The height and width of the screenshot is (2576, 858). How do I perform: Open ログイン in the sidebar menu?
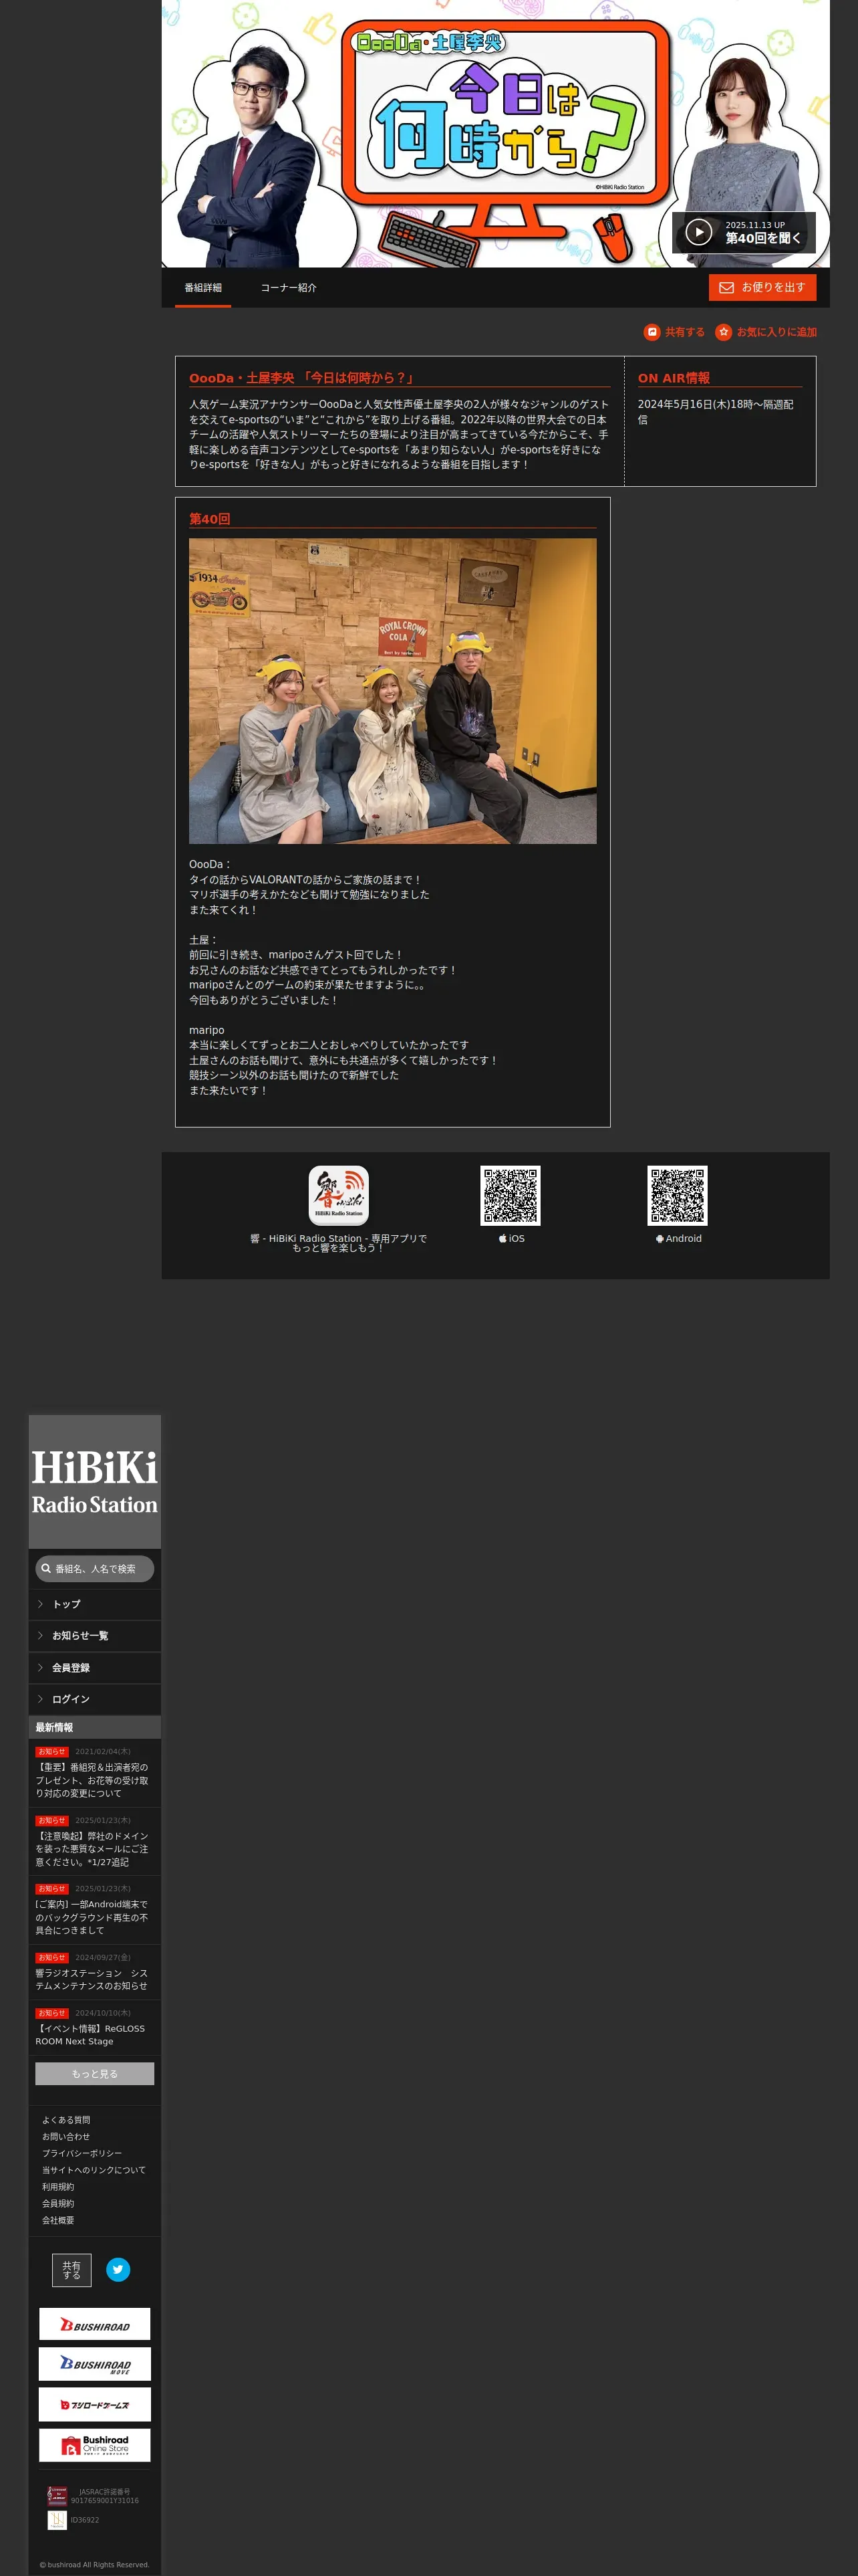tap(95, 1699)
